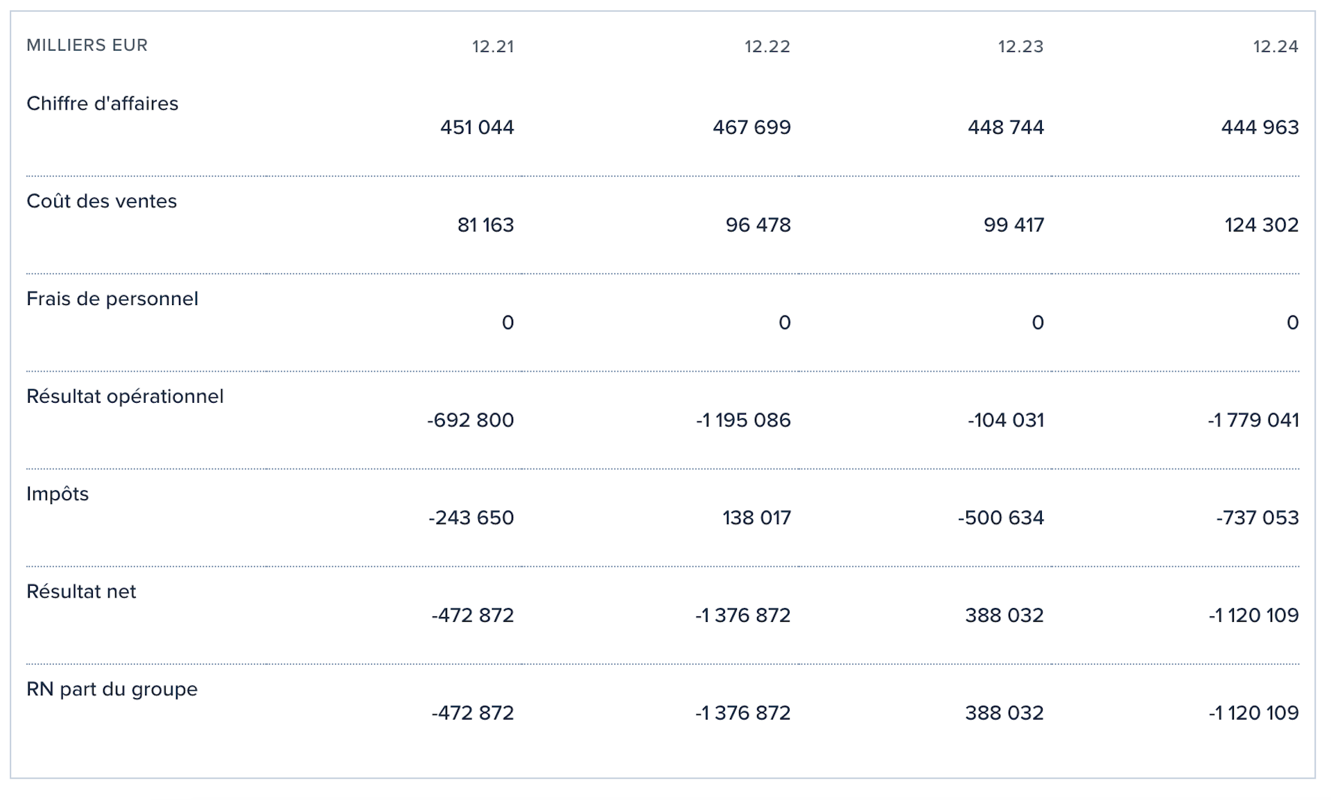Select the 467 699 revenue value
The image size is (1331, 800).
[751, 128]
